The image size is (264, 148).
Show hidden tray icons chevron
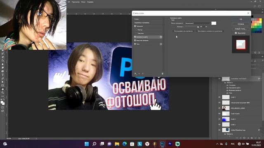tap(217, 144)
